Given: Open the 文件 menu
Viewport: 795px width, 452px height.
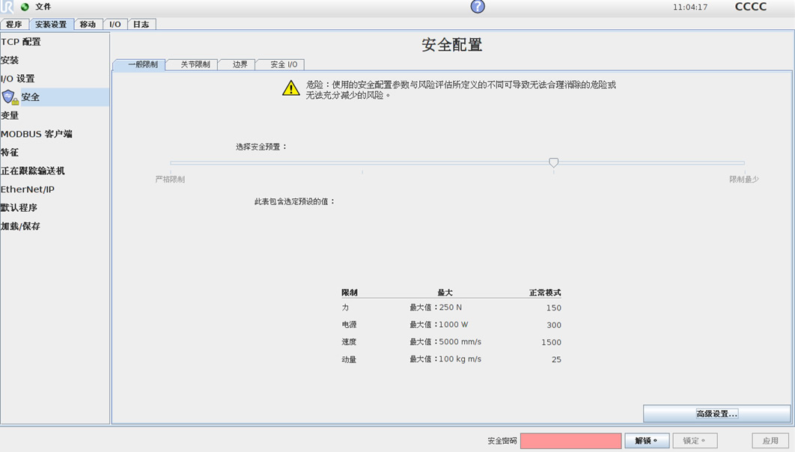Looking at the screenshot, I should 43,7.
